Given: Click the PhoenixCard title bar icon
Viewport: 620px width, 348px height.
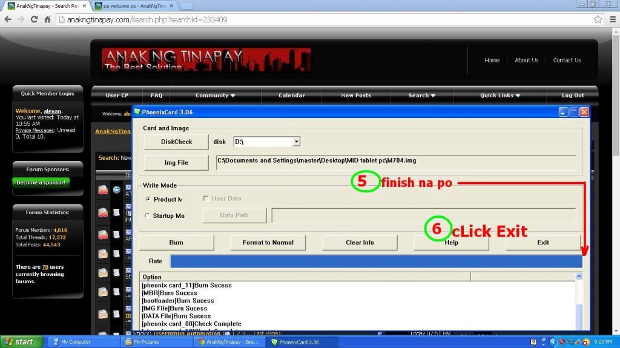Looking at the screenshot, I should coord(137,112).
